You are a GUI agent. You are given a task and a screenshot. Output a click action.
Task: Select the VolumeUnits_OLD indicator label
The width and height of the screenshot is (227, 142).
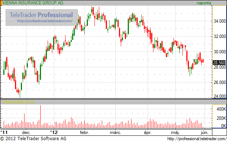18,102
